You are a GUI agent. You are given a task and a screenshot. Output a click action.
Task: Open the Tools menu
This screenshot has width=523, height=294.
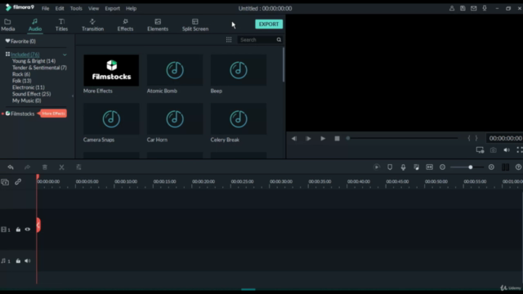pyautogui.click(x=76, y=8)
